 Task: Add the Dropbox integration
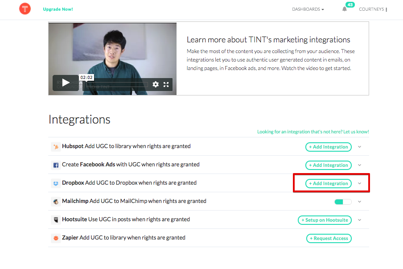point(328,183)
